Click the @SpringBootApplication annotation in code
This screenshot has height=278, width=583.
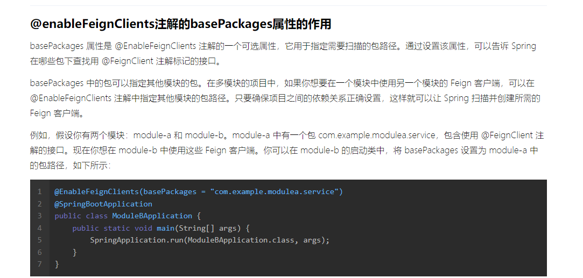click(x=103, y=204)
